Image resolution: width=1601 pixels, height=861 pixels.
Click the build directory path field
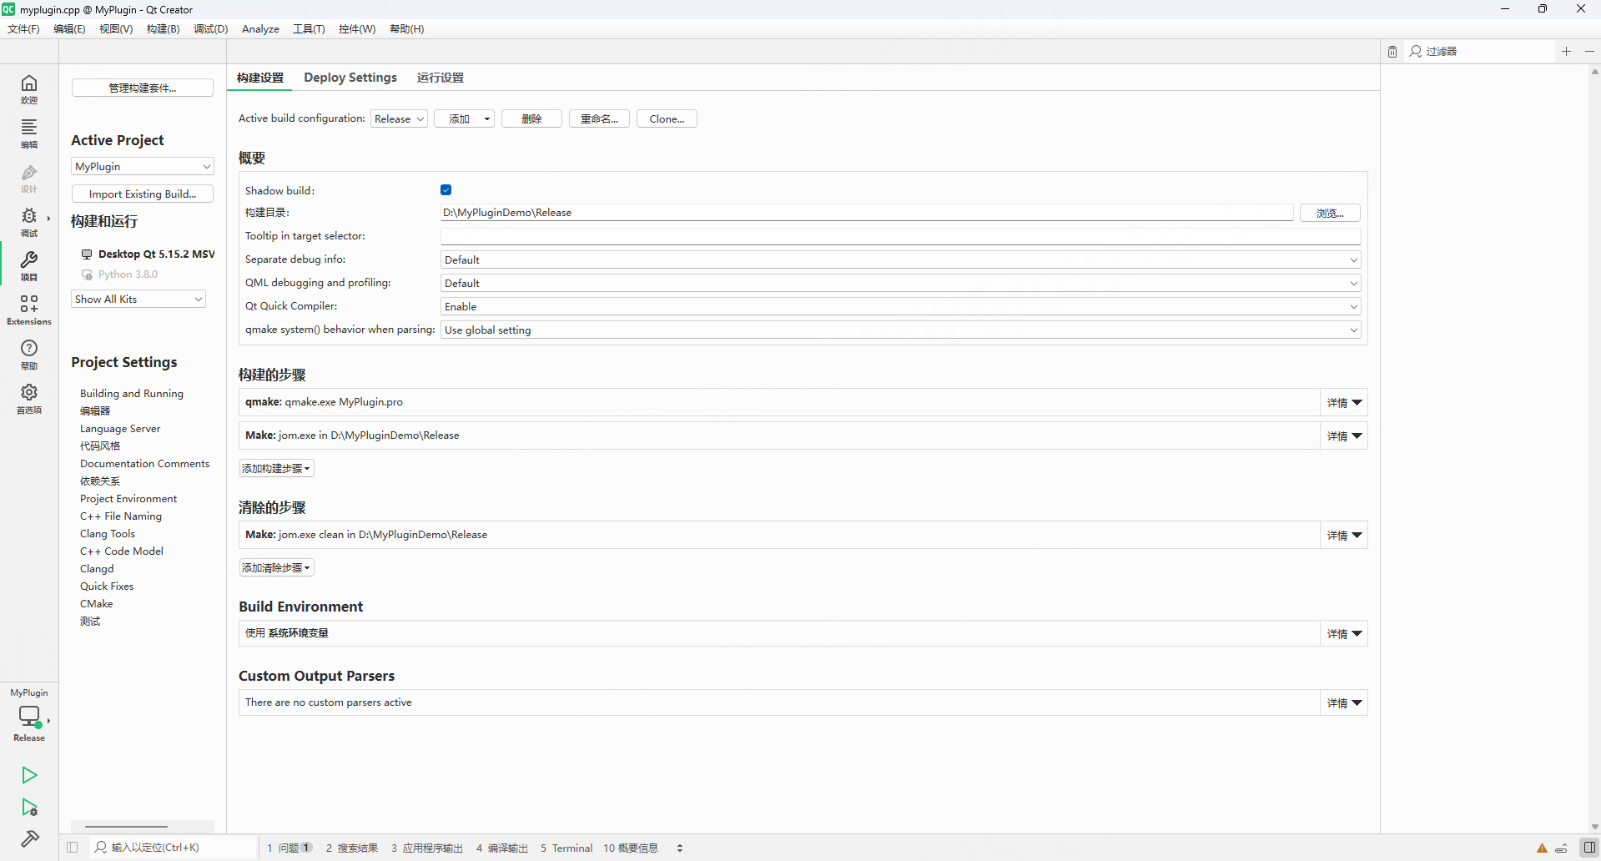tap(867, 213)
